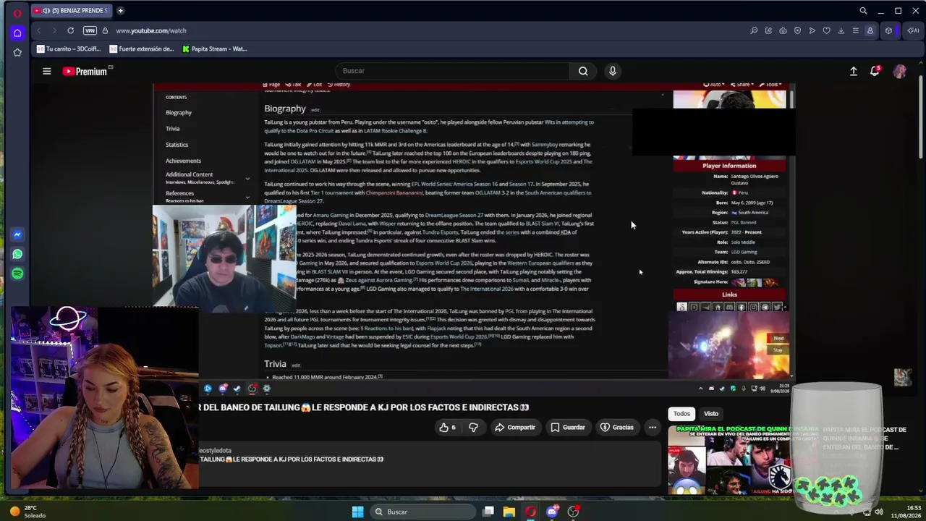This screenshot has height=521, width=926.
Task: Toggle the Opera VPN badge
Action: click(x=90, y=30)
